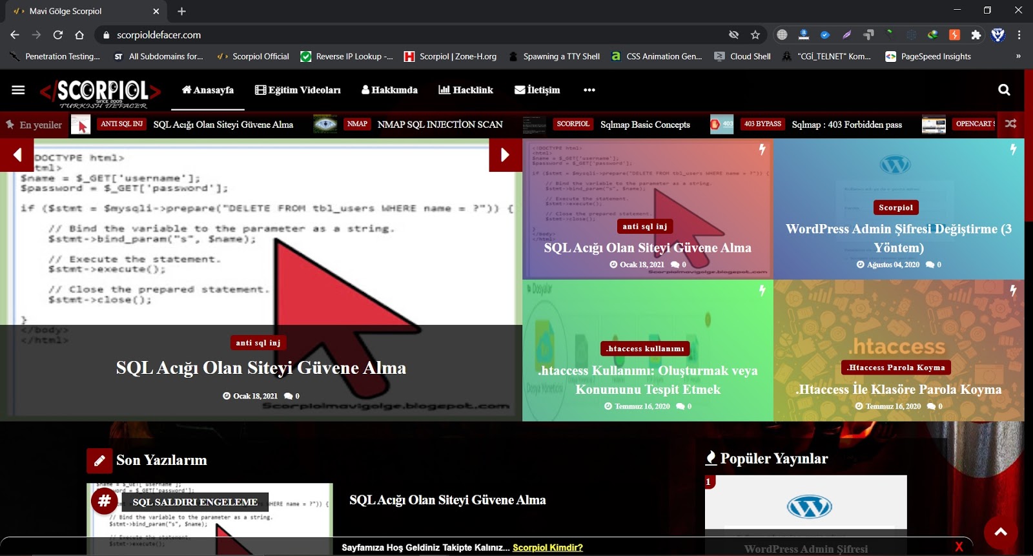Viewport: 1033px width, 556px height.
Task: Open the Eğitim Videoları menu item
Action: [x=298, y=90]
